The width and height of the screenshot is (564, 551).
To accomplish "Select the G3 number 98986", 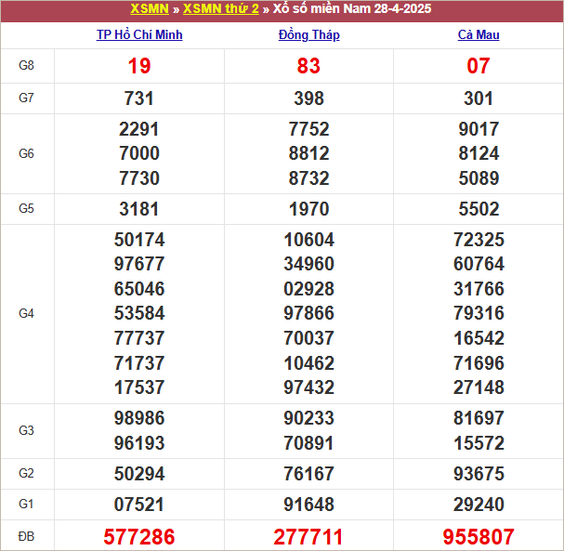I will pos(139,418).
